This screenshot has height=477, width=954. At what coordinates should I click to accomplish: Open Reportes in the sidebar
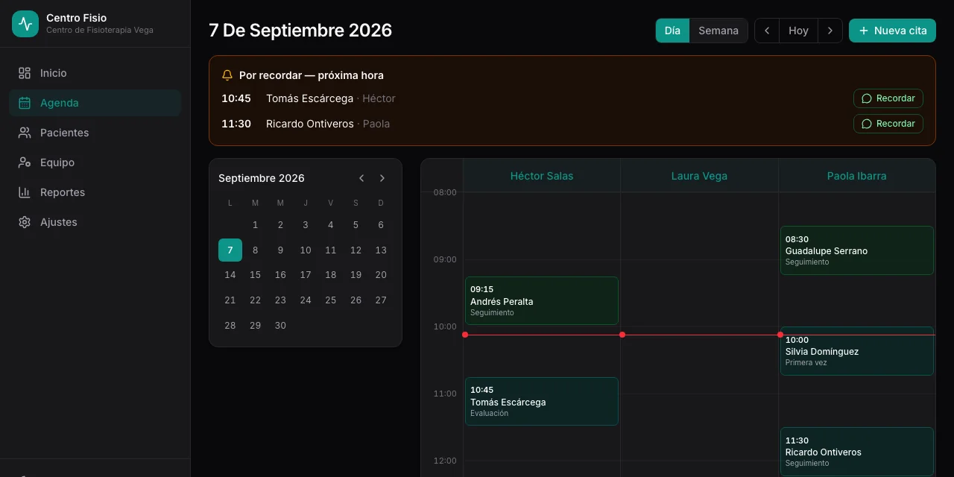95,192
